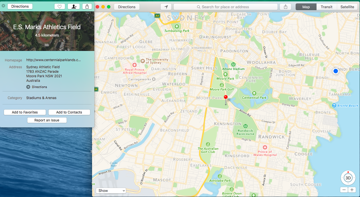Click MASCOT suburb label on map
The height and width of the screenshot is (197, 360).
(162, 180)
